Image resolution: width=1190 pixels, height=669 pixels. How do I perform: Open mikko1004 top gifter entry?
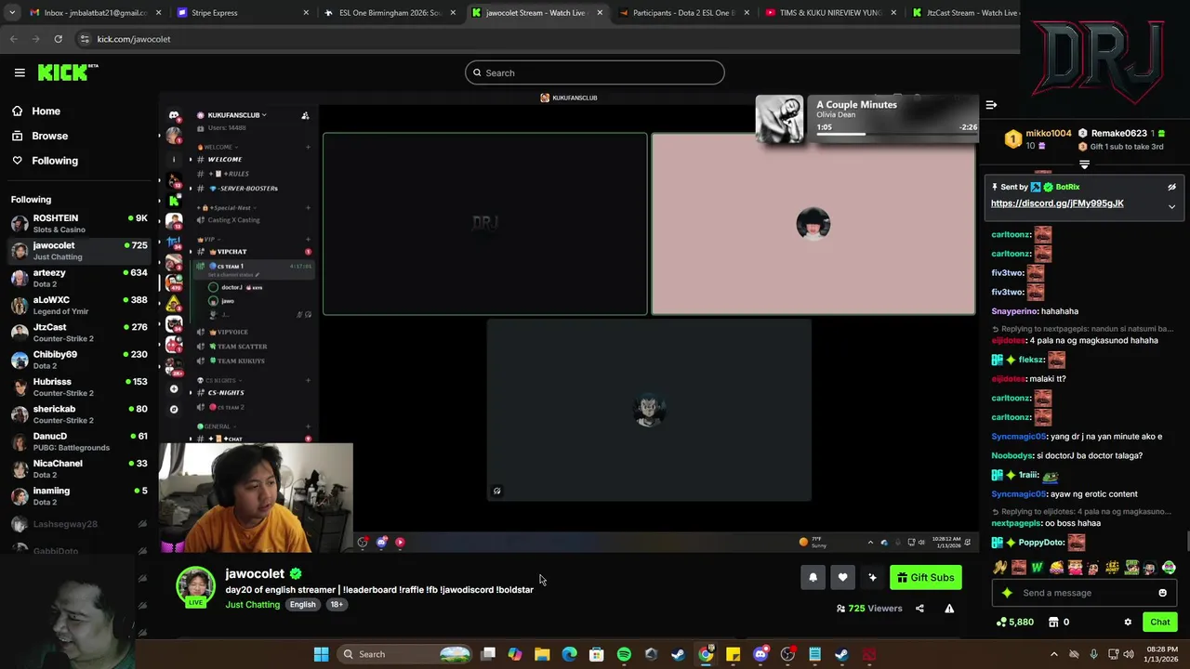click(x=1038, y=138)
